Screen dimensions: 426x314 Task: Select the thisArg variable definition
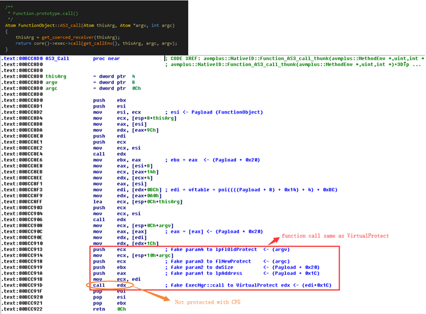click(x=56, y=76)
